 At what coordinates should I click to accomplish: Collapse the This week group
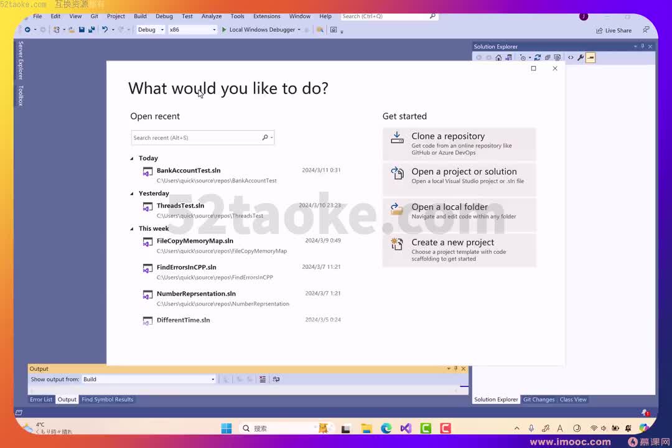132,229
